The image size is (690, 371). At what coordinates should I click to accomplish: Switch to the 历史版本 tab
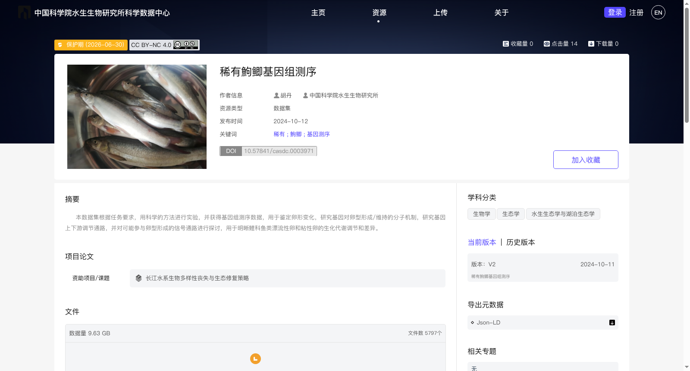521,242
